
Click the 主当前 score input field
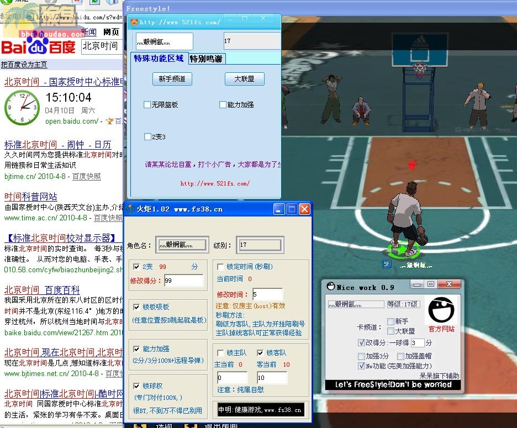pyautogui.click(x=232, y=378)
